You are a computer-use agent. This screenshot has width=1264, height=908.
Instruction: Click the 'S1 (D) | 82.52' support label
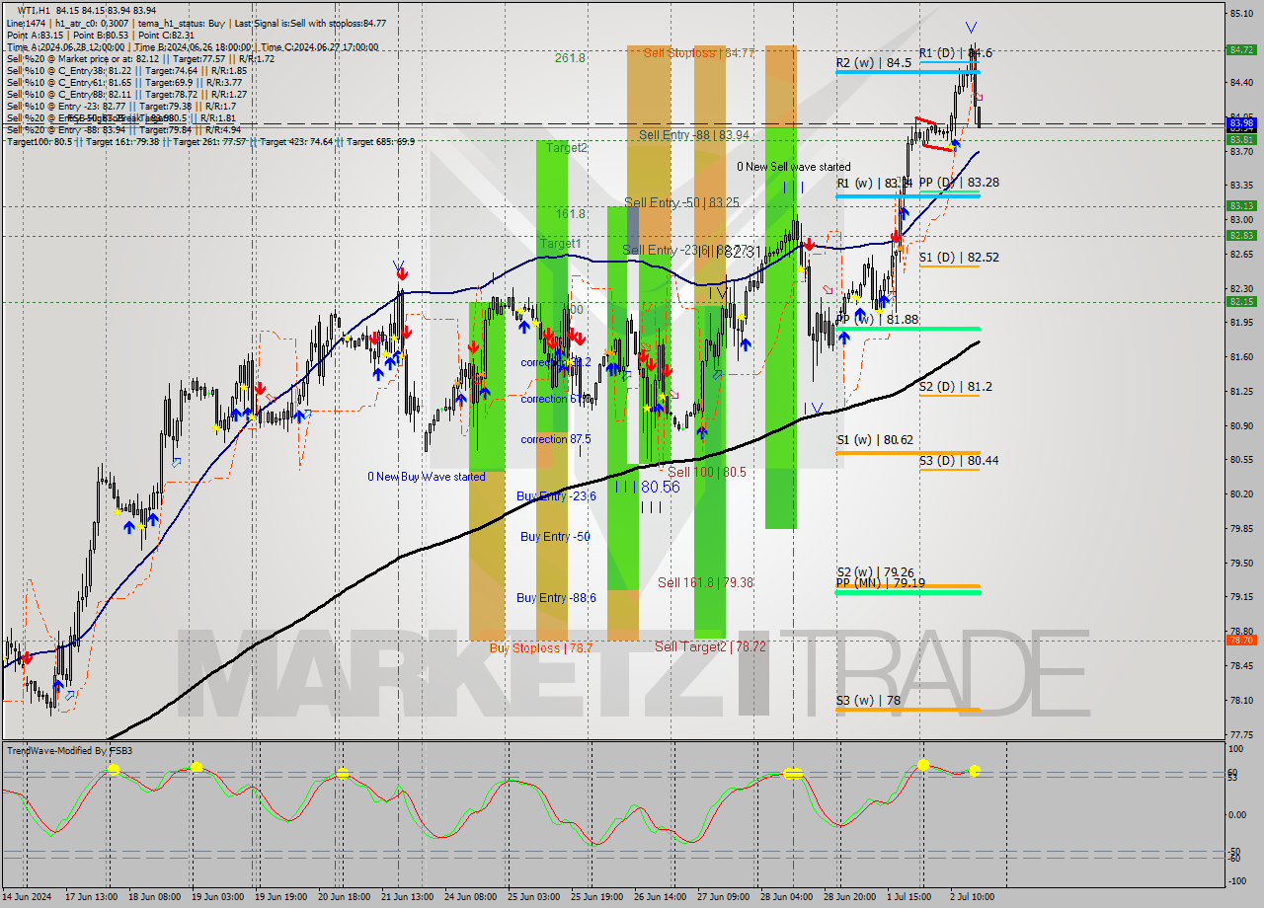[x=958, y=258]
